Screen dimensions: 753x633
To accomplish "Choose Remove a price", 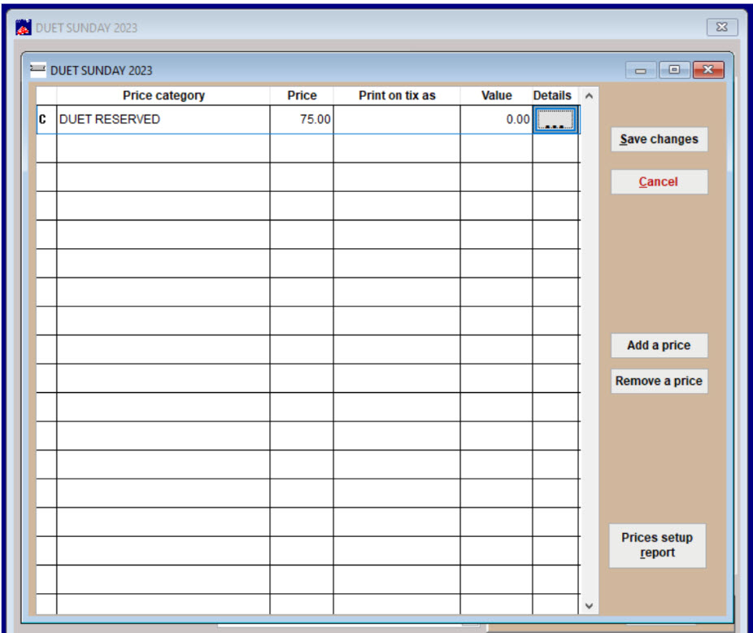I will point(659,381).
